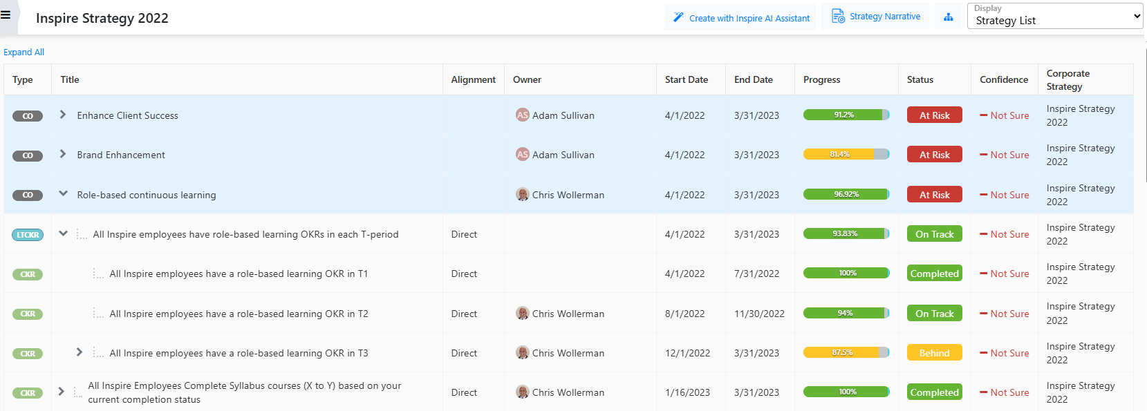Click Adam Sullivan's avatar in Enhance Client Success row
1147x411 pixels.
coord(523,115)
